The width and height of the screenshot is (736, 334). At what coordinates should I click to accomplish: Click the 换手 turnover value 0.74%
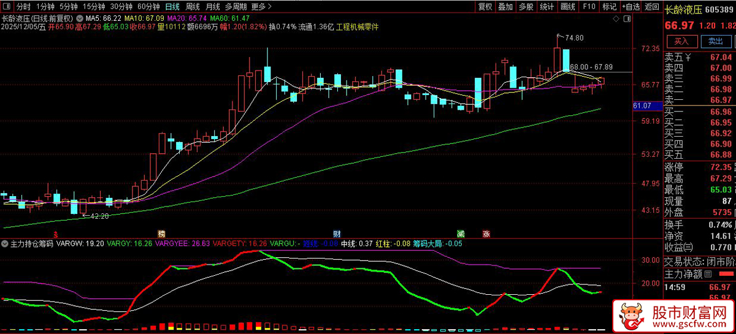pos(720,224)
